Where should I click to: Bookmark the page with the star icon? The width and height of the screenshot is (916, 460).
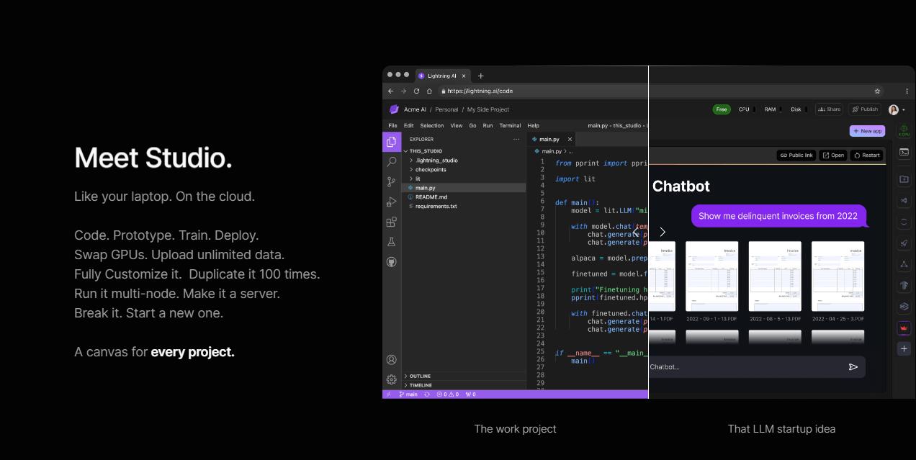point(877,91)
